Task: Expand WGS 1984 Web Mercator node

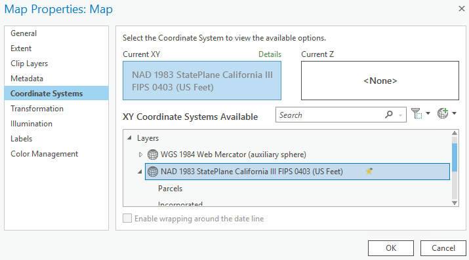Action: click(x=140, y=155)
